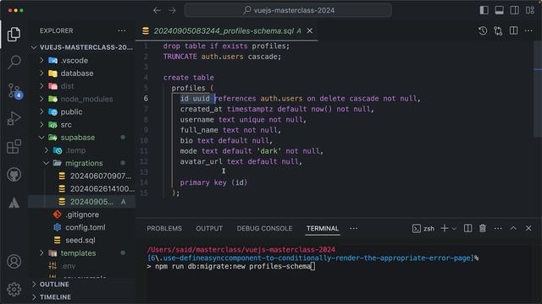
Task: Open the OUTPUT panel tab
Action: click(x=209, y=229)
